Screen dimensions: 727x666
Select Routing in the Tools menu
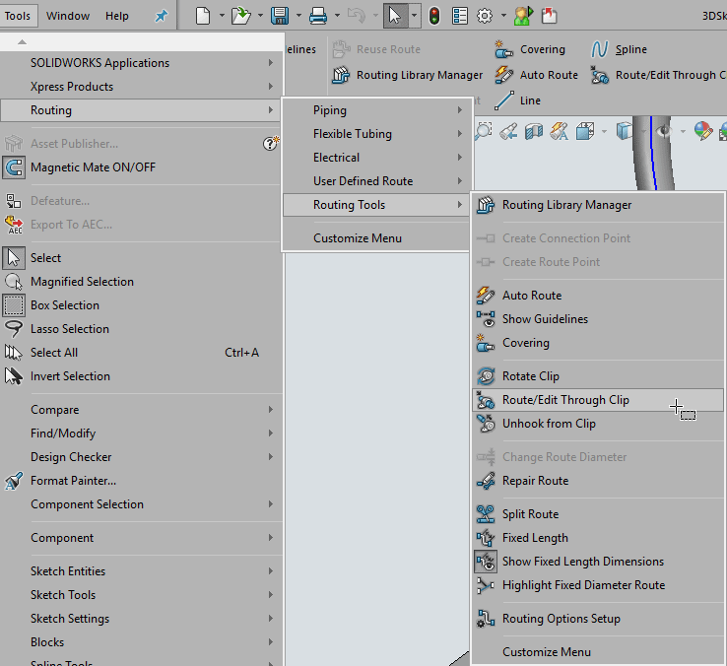pyautogui.click(x=142, y=110)
